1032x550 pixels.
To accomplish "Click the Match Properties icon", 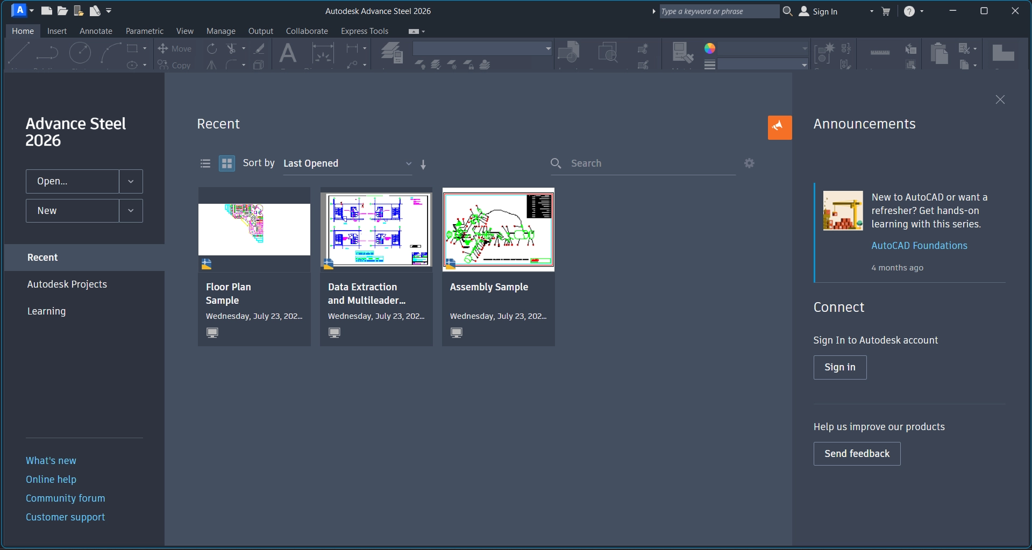I will point(682,53).
